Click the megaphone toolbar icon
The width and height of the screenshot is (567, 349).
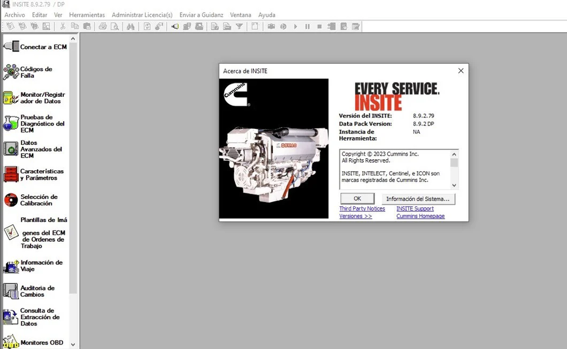pos(175,27)
